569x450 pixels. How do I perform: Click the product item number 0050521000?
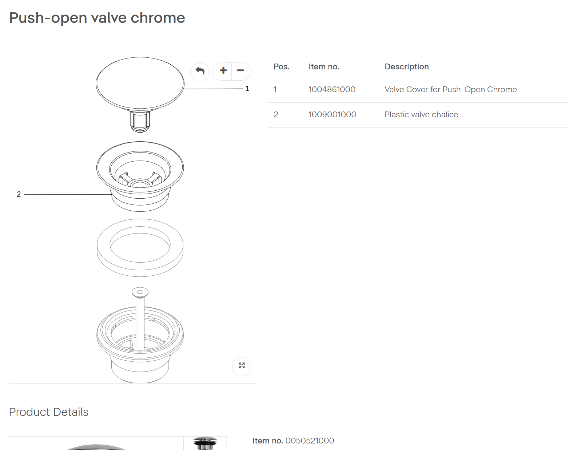point(310,441)
